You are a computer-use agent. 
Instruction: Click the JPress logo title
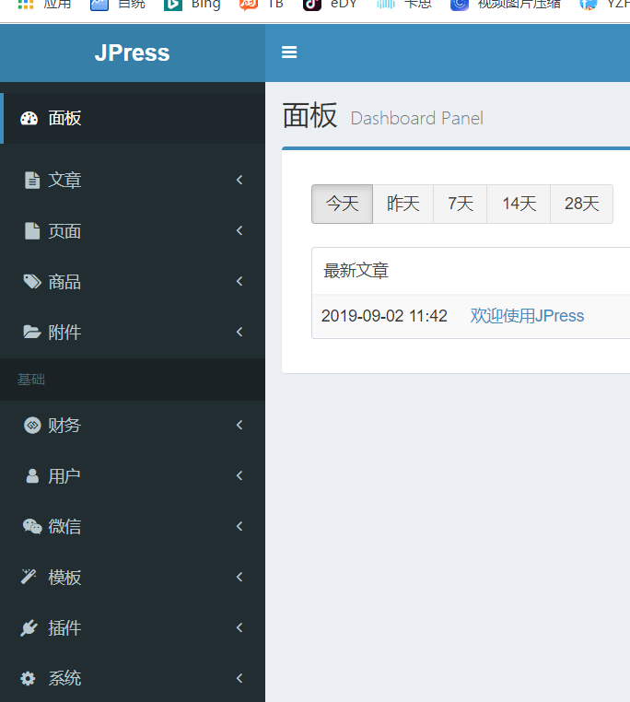pyautogui.click(x=132, y=53)
